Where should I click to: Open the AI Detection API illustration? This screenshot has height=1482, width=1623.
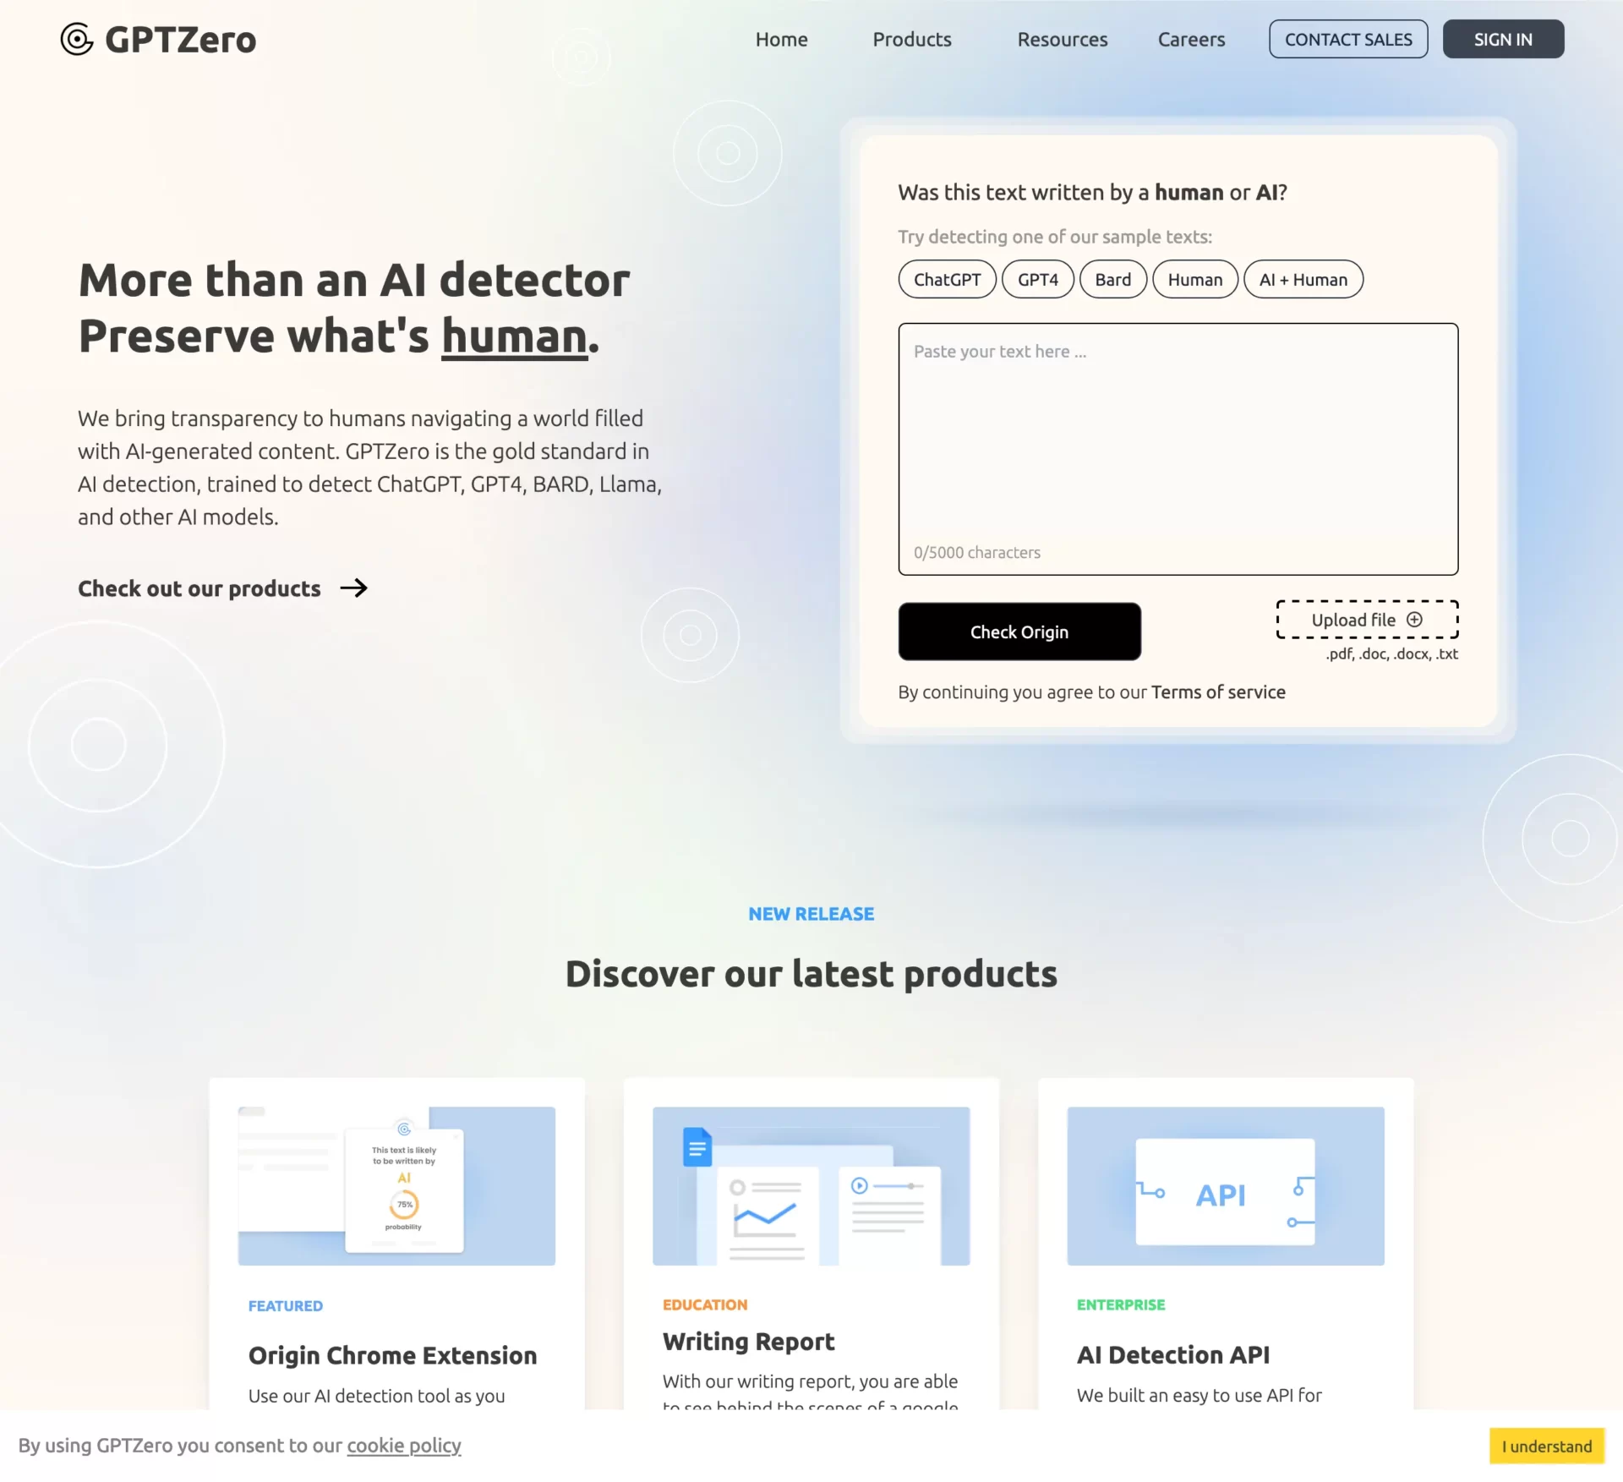tap(1225, 1185)
